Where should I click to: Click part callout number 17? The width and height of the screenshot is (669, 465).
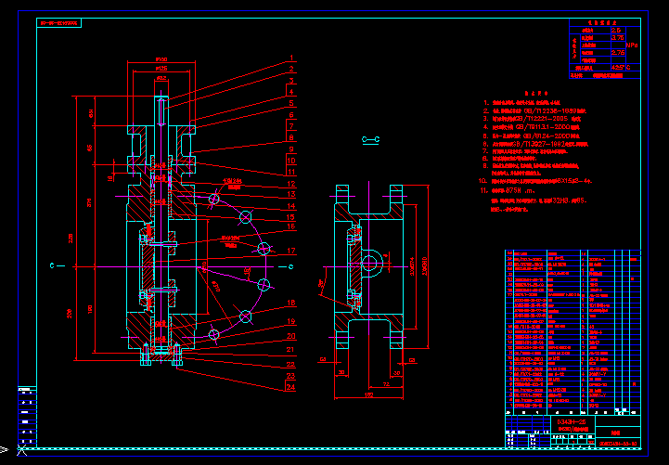click(x=290, y=251)
